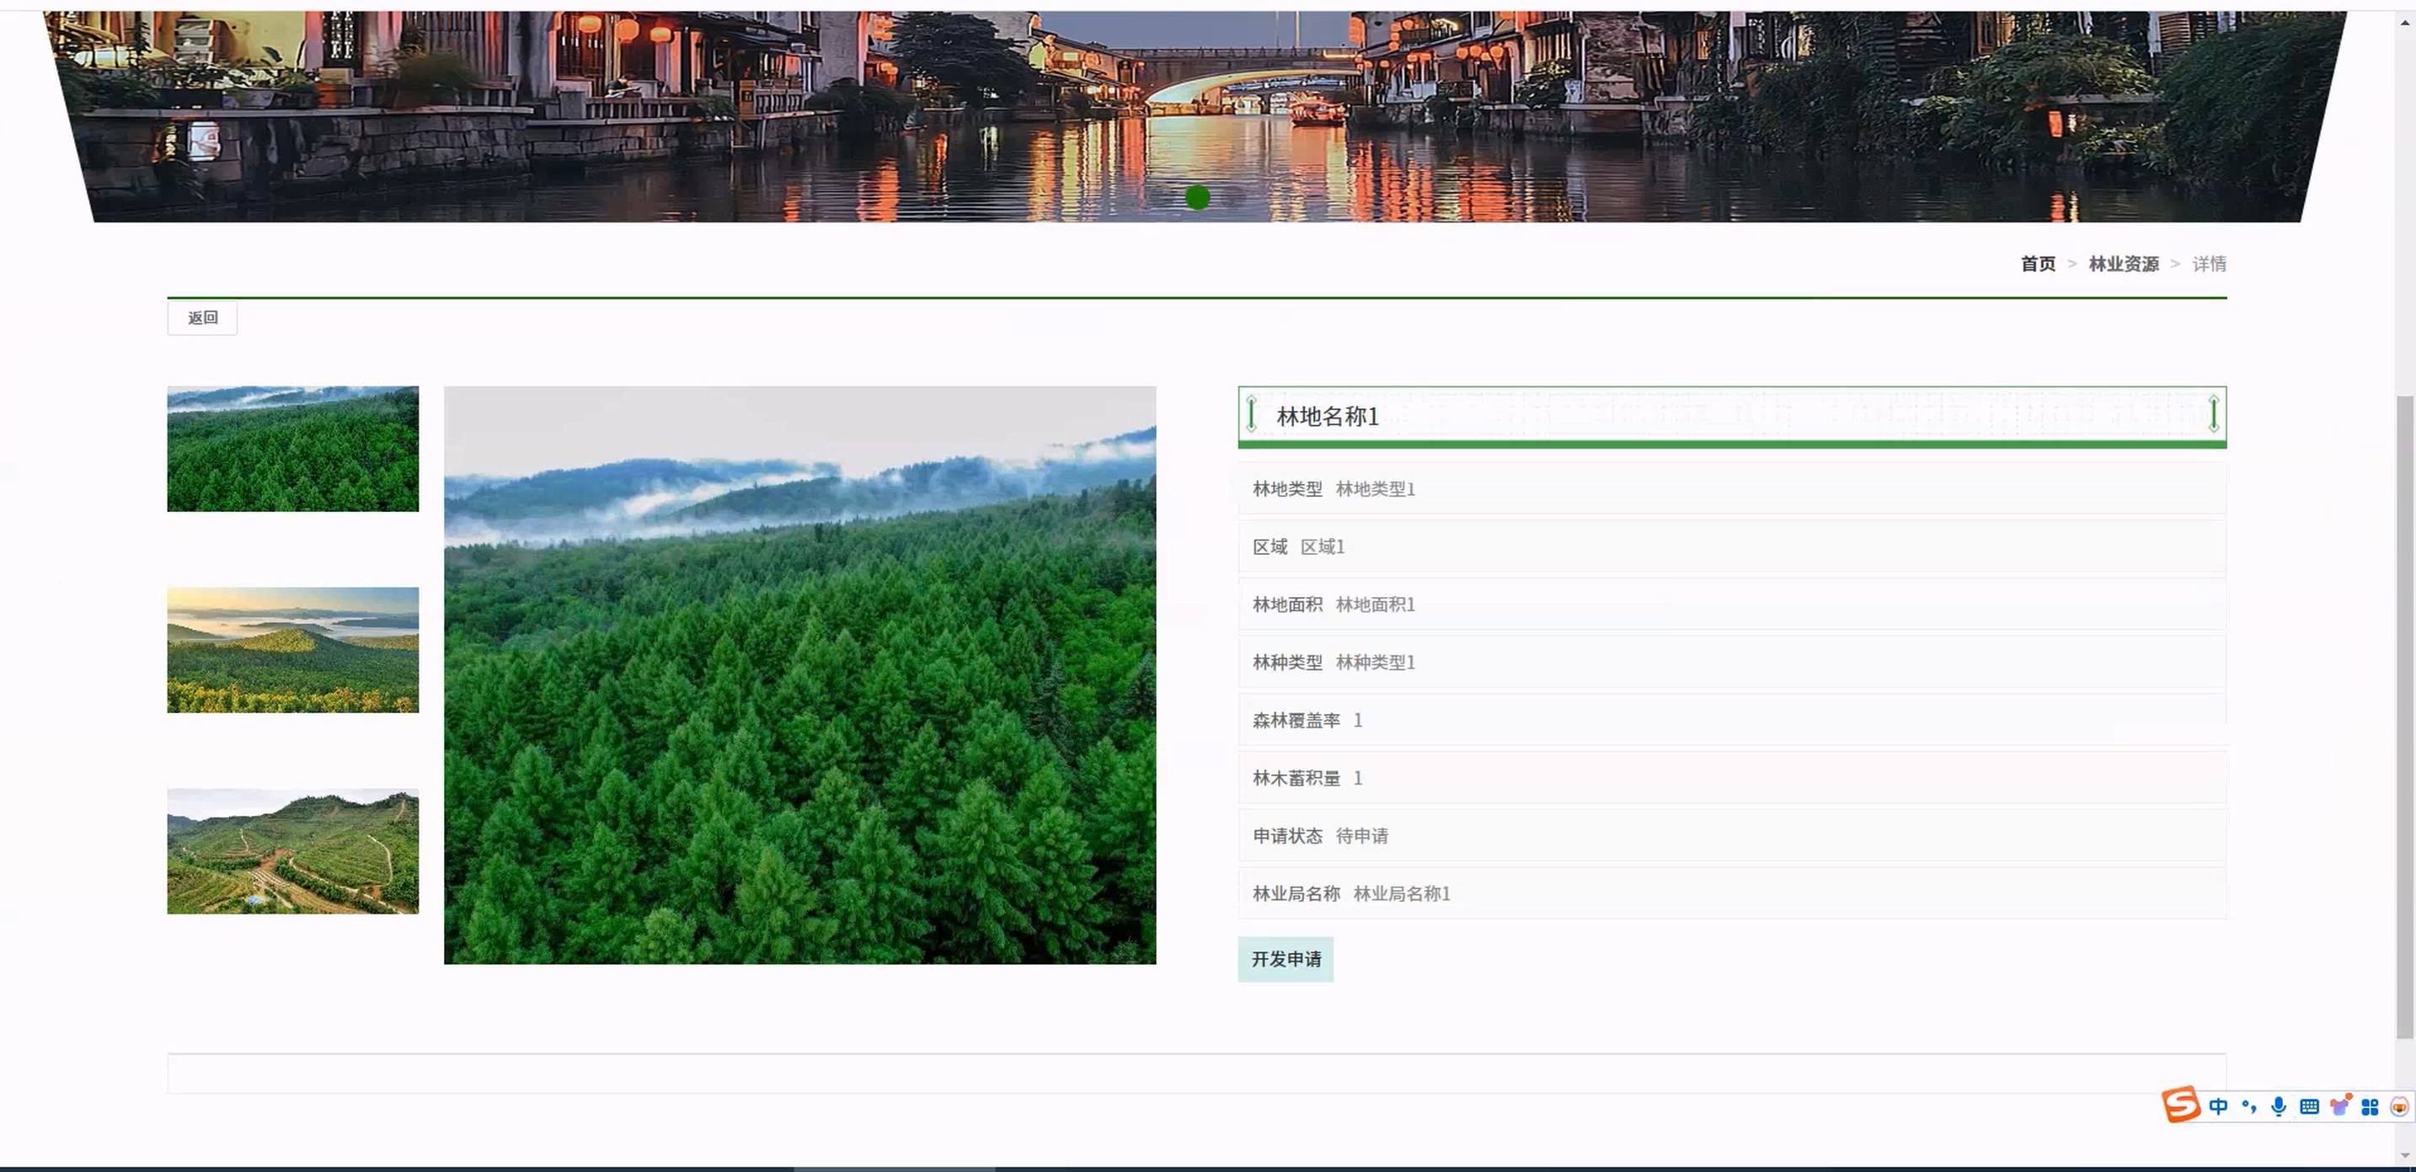Open IME skin shop (shirt icon)

coord(2340,1106)
